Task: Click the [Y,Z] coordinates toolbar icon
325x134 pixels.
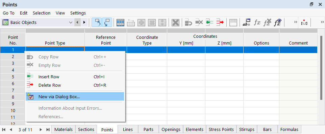Action: point(304,23)
